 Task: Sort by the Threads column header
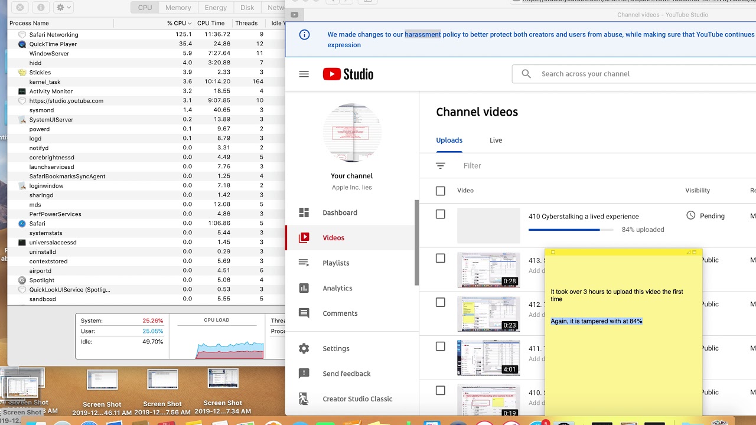(x=246, y=23)
